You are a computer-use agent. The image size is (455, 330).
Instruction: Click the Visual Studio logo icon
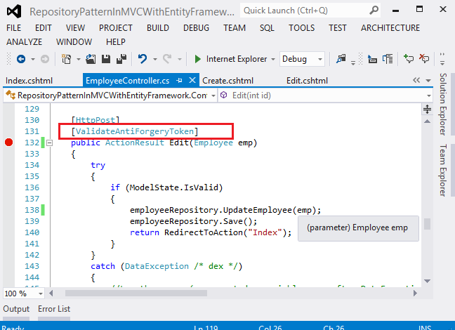[x=14, y=11]
